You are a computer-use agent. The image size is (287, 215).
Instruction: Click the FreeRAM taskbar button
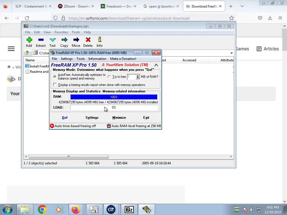[x=146, y=209]
